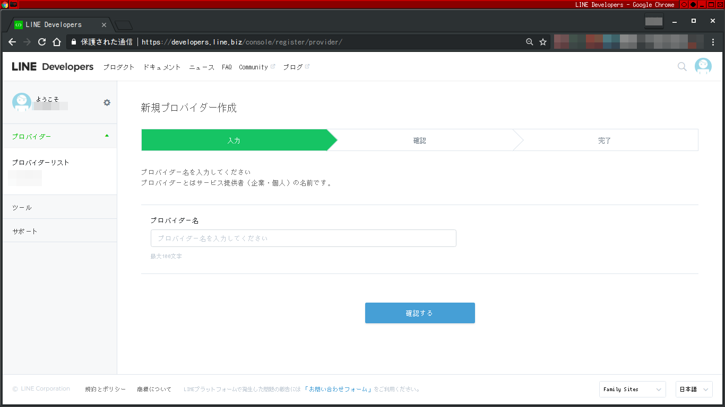Reload the page using the refresh icon
The height and width of the screenshot is (407, 725).
tap(42, 42)
